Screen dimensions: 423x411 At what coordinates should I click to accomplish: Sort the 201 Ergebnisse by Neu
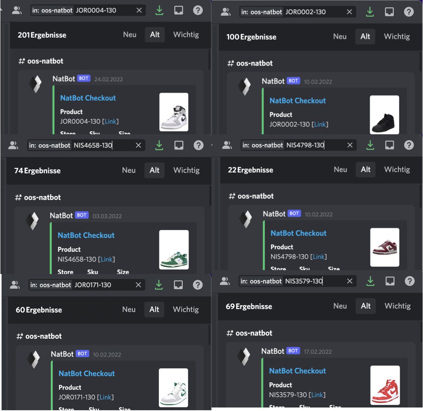point(130,35)
